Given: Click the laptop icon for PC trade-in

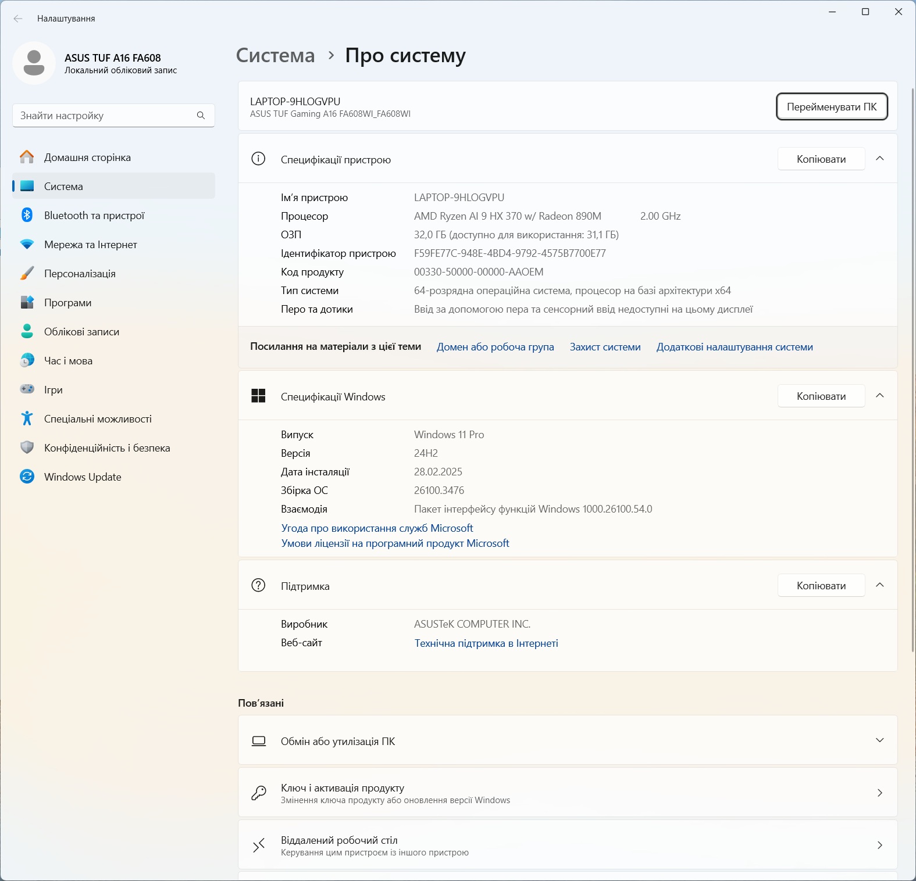Looking at the screenshot, I should (x=259, y=741).
